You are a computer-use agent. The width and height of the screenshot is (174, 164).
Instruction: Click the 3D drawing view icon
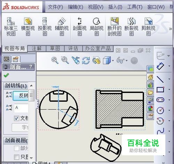point(96,60)
